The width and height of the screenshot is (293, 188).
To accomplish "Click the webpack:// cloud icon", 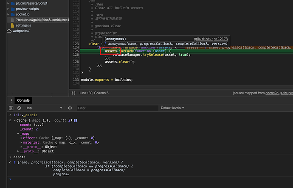I will (9, 31).
